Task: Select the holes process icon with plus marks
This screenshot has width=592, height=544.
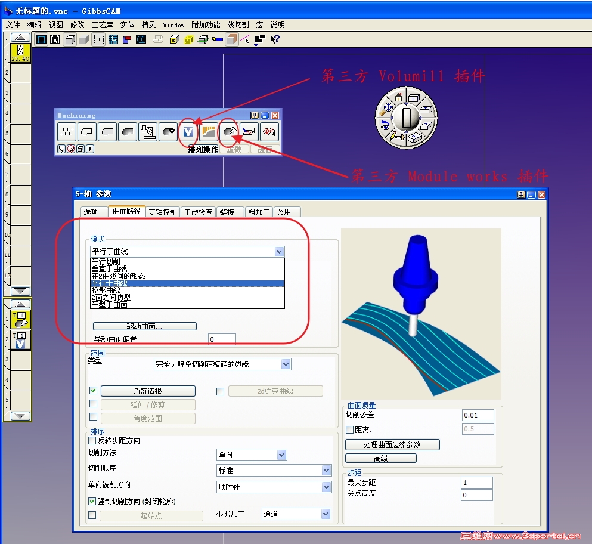Action: (x=66, y=132)
